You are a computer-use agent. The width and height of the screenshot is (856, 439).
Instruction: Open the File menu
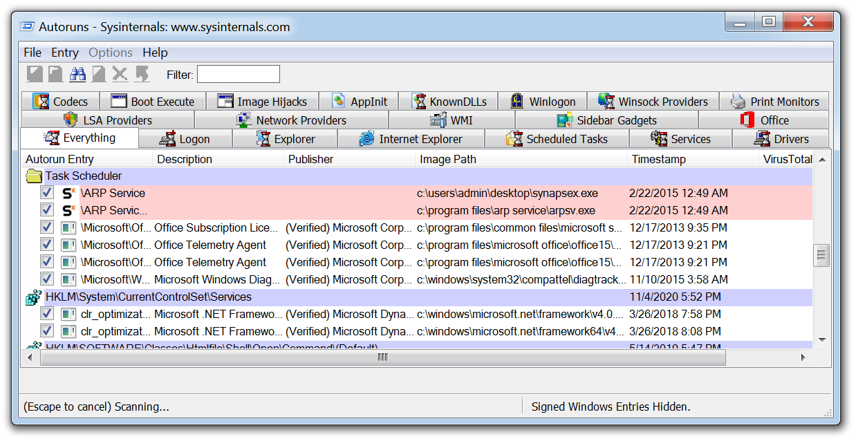point(32,53)
